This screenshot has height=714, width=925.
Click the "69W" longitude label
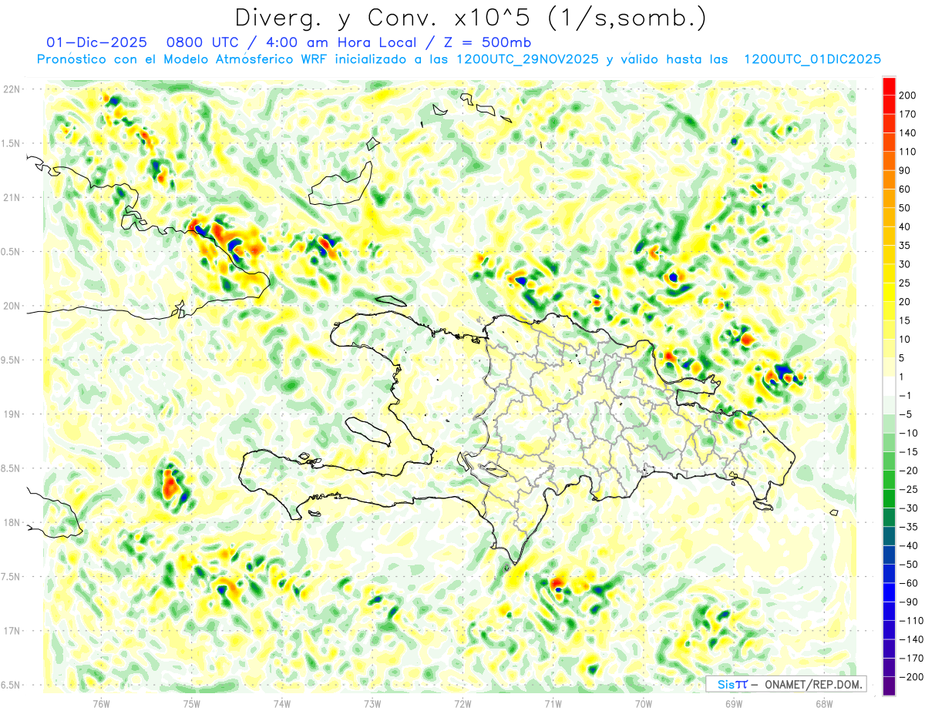pyautogui.click(x=733, y=702)
